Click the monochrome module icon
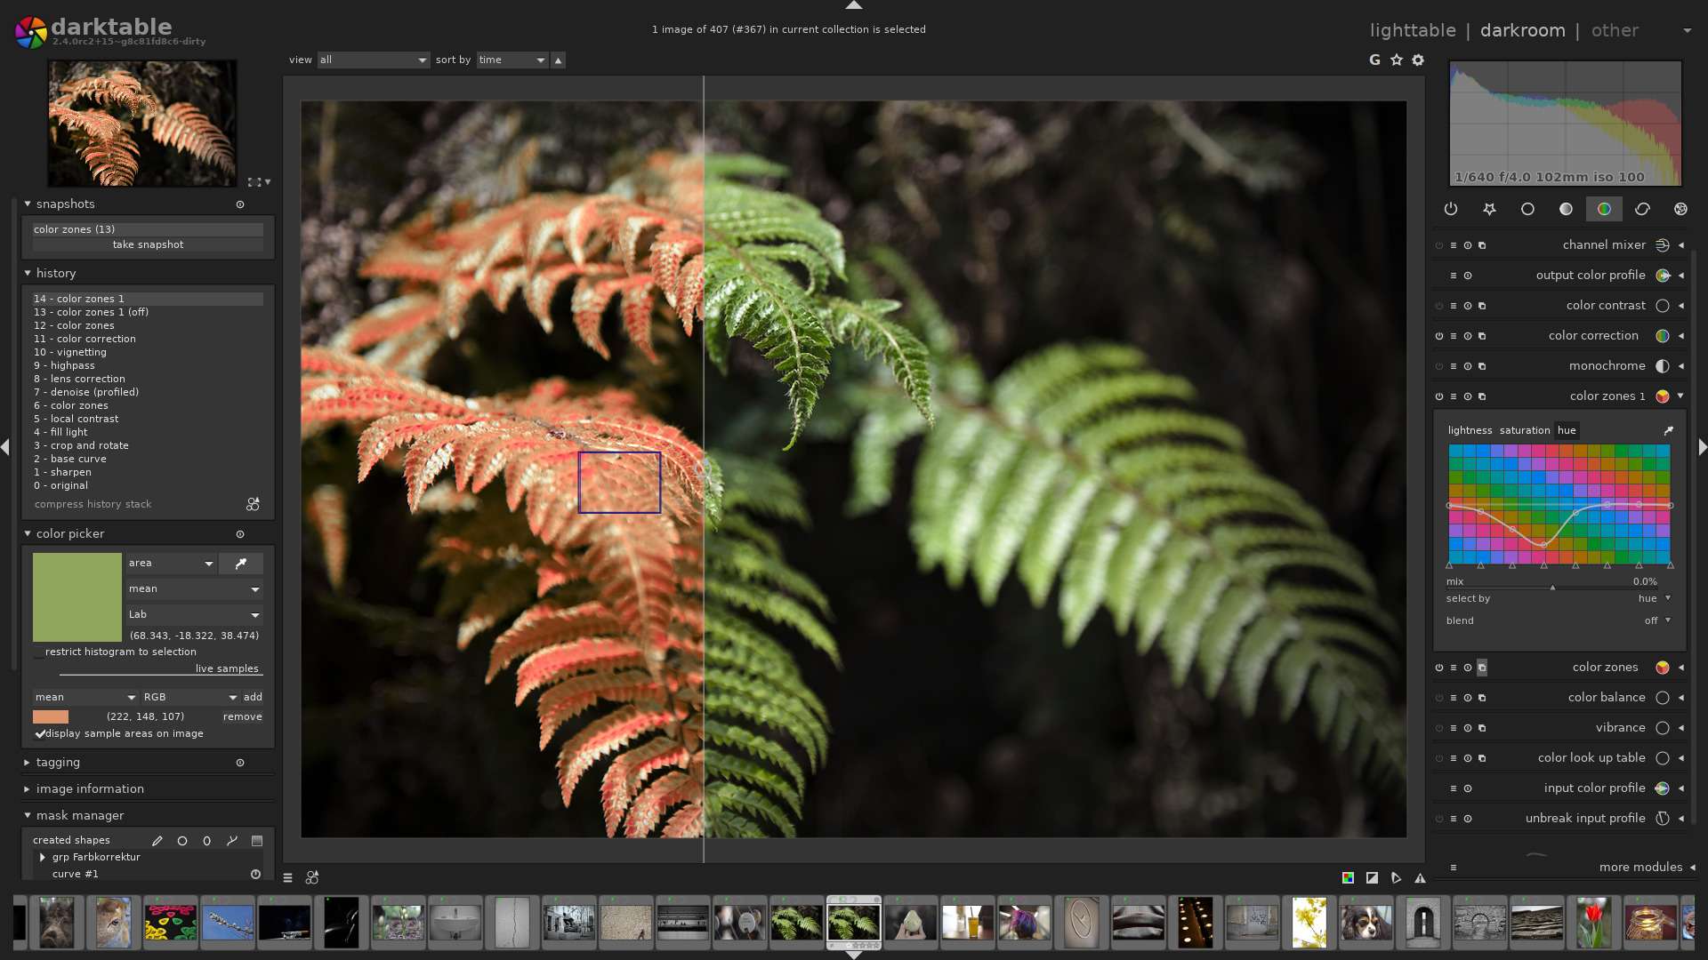Screen dimensions: 1708x960 pos(1663,365)
